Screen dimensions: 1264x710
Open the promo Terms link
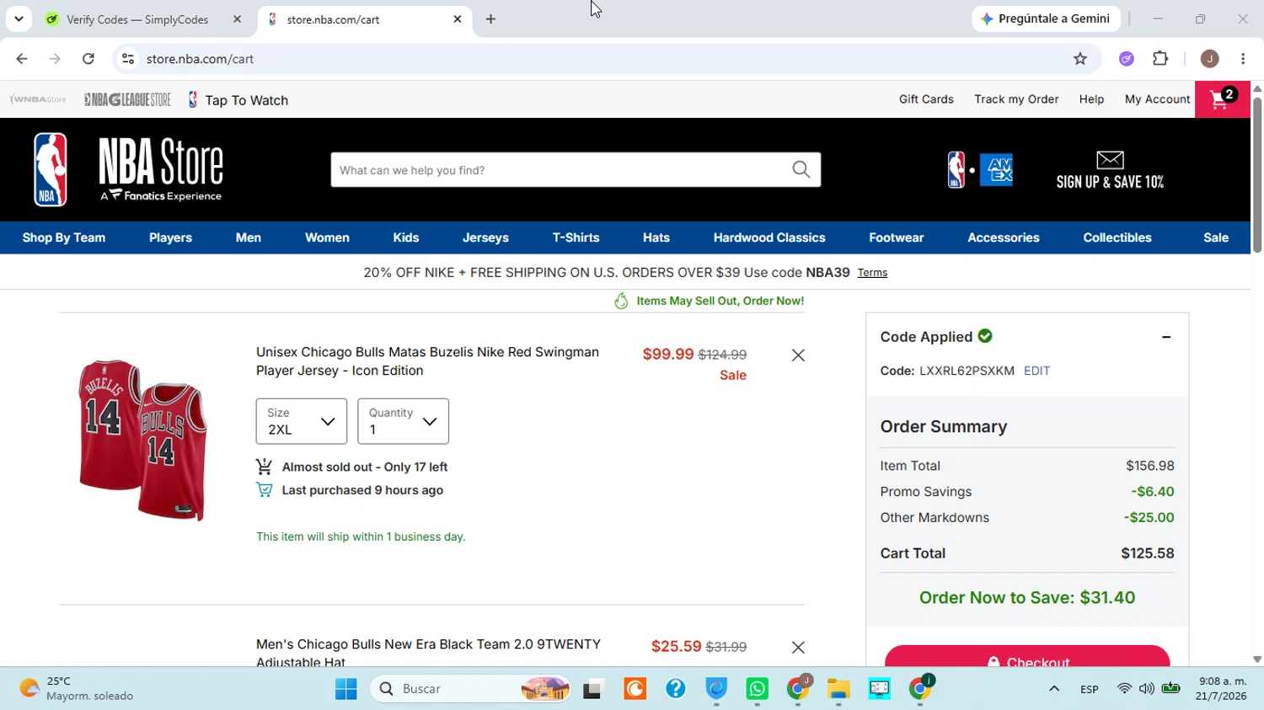click(872, 273)
